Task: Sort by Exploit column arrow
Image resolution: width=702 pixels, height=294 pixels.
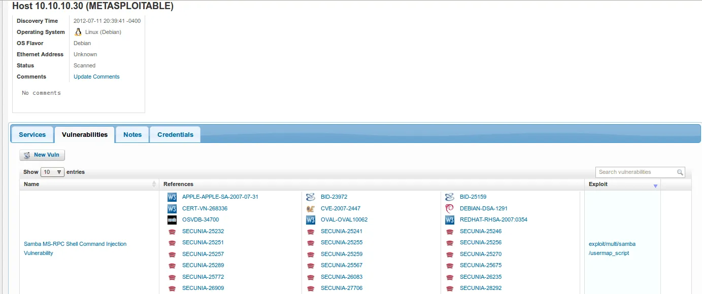Action: [655, 186]
